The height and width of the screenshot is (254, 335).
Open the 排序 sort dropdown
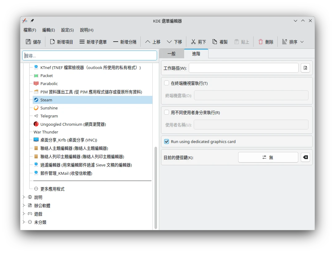click(x=293, y=42)
